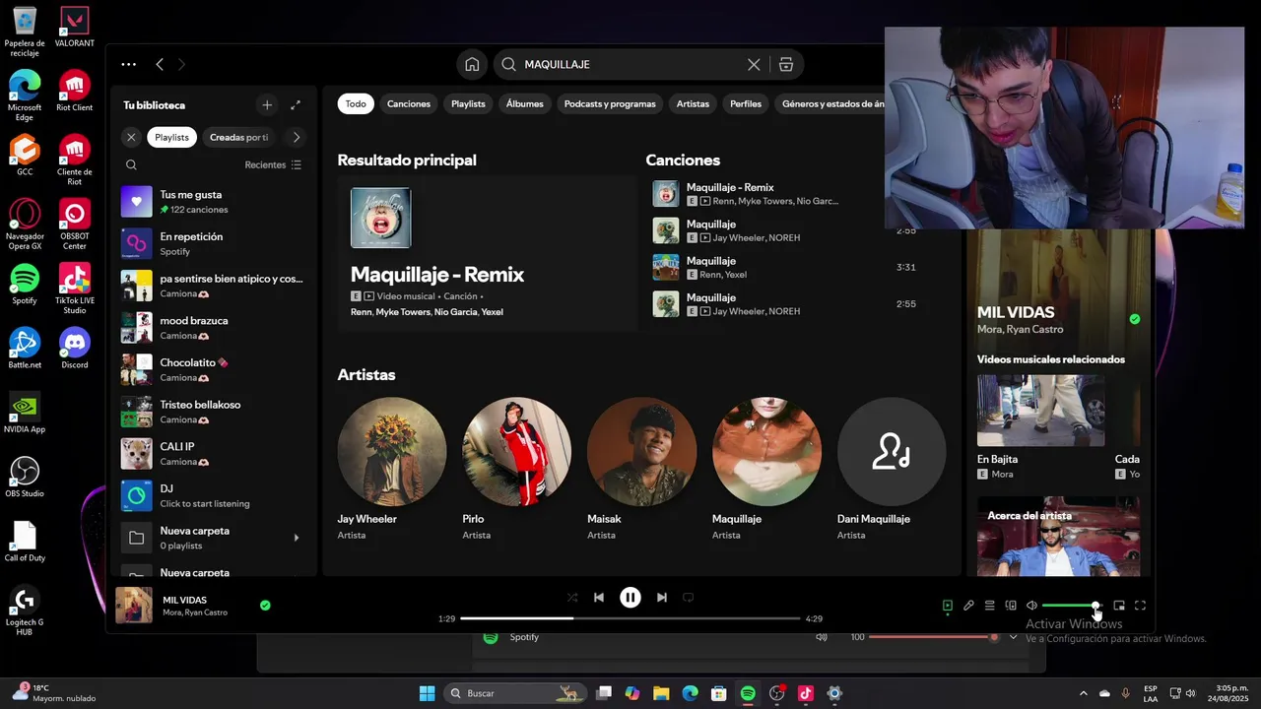Open the Tristeo bellakoso playlist
1261x709 pixels.
(x=214, y=412)
